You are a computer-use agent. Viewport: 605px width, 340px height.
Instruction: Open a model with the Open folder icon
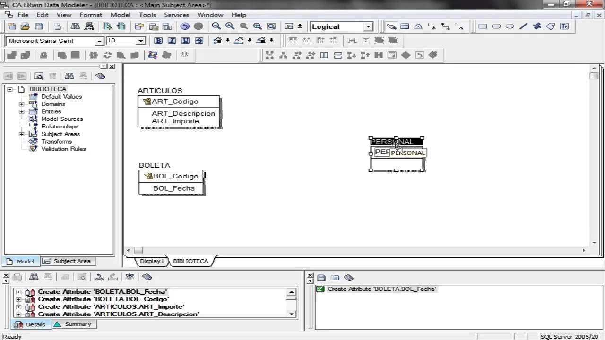point(26,26)
